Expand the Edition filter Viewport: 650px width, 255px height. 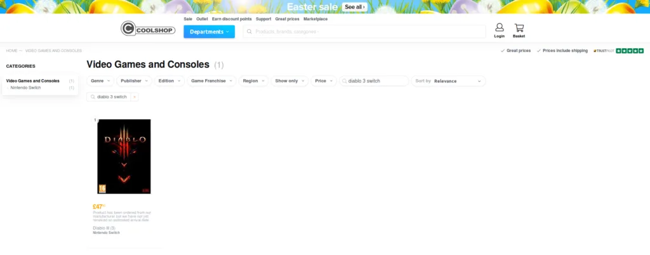click(169, 81)
